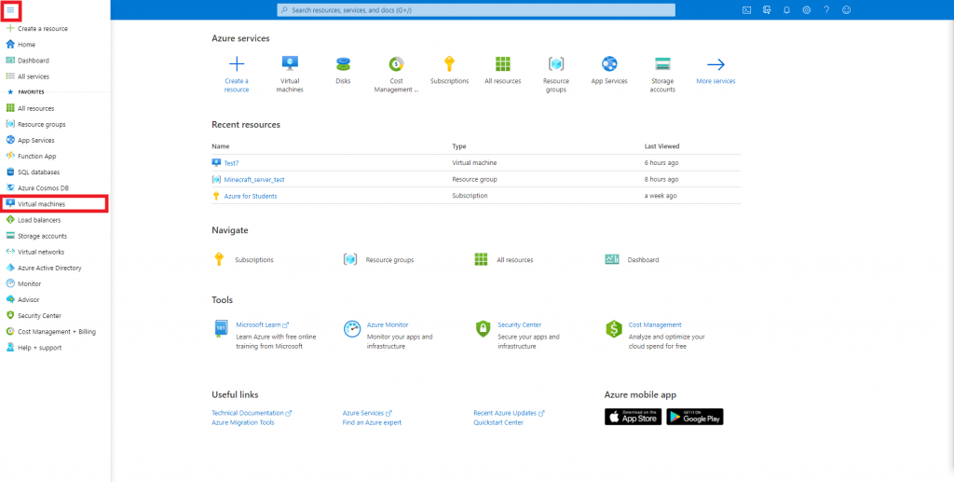
Task: Open Disks from Azure services
Action: coord(343,64)
